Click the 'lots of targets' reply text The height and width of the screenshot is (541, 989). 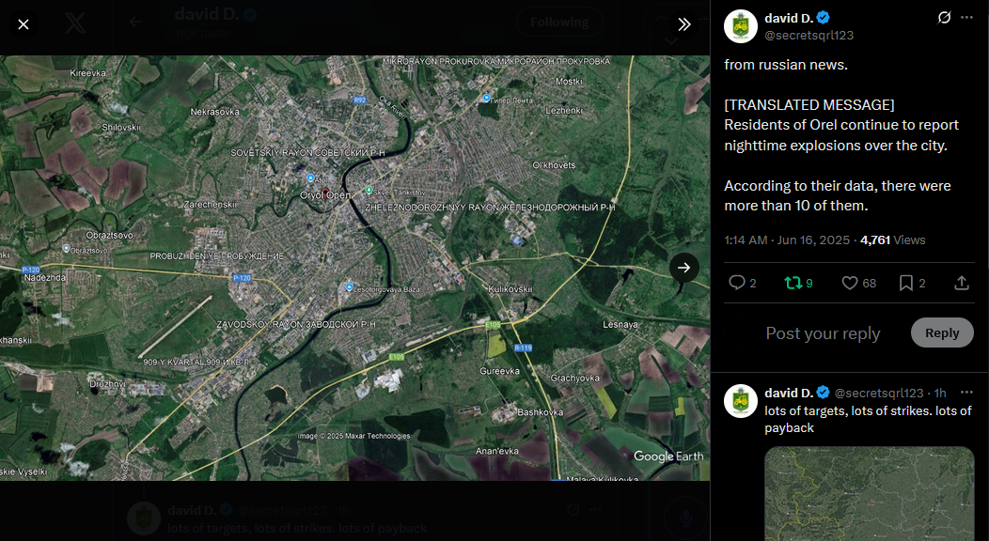(x=868, y=420)
